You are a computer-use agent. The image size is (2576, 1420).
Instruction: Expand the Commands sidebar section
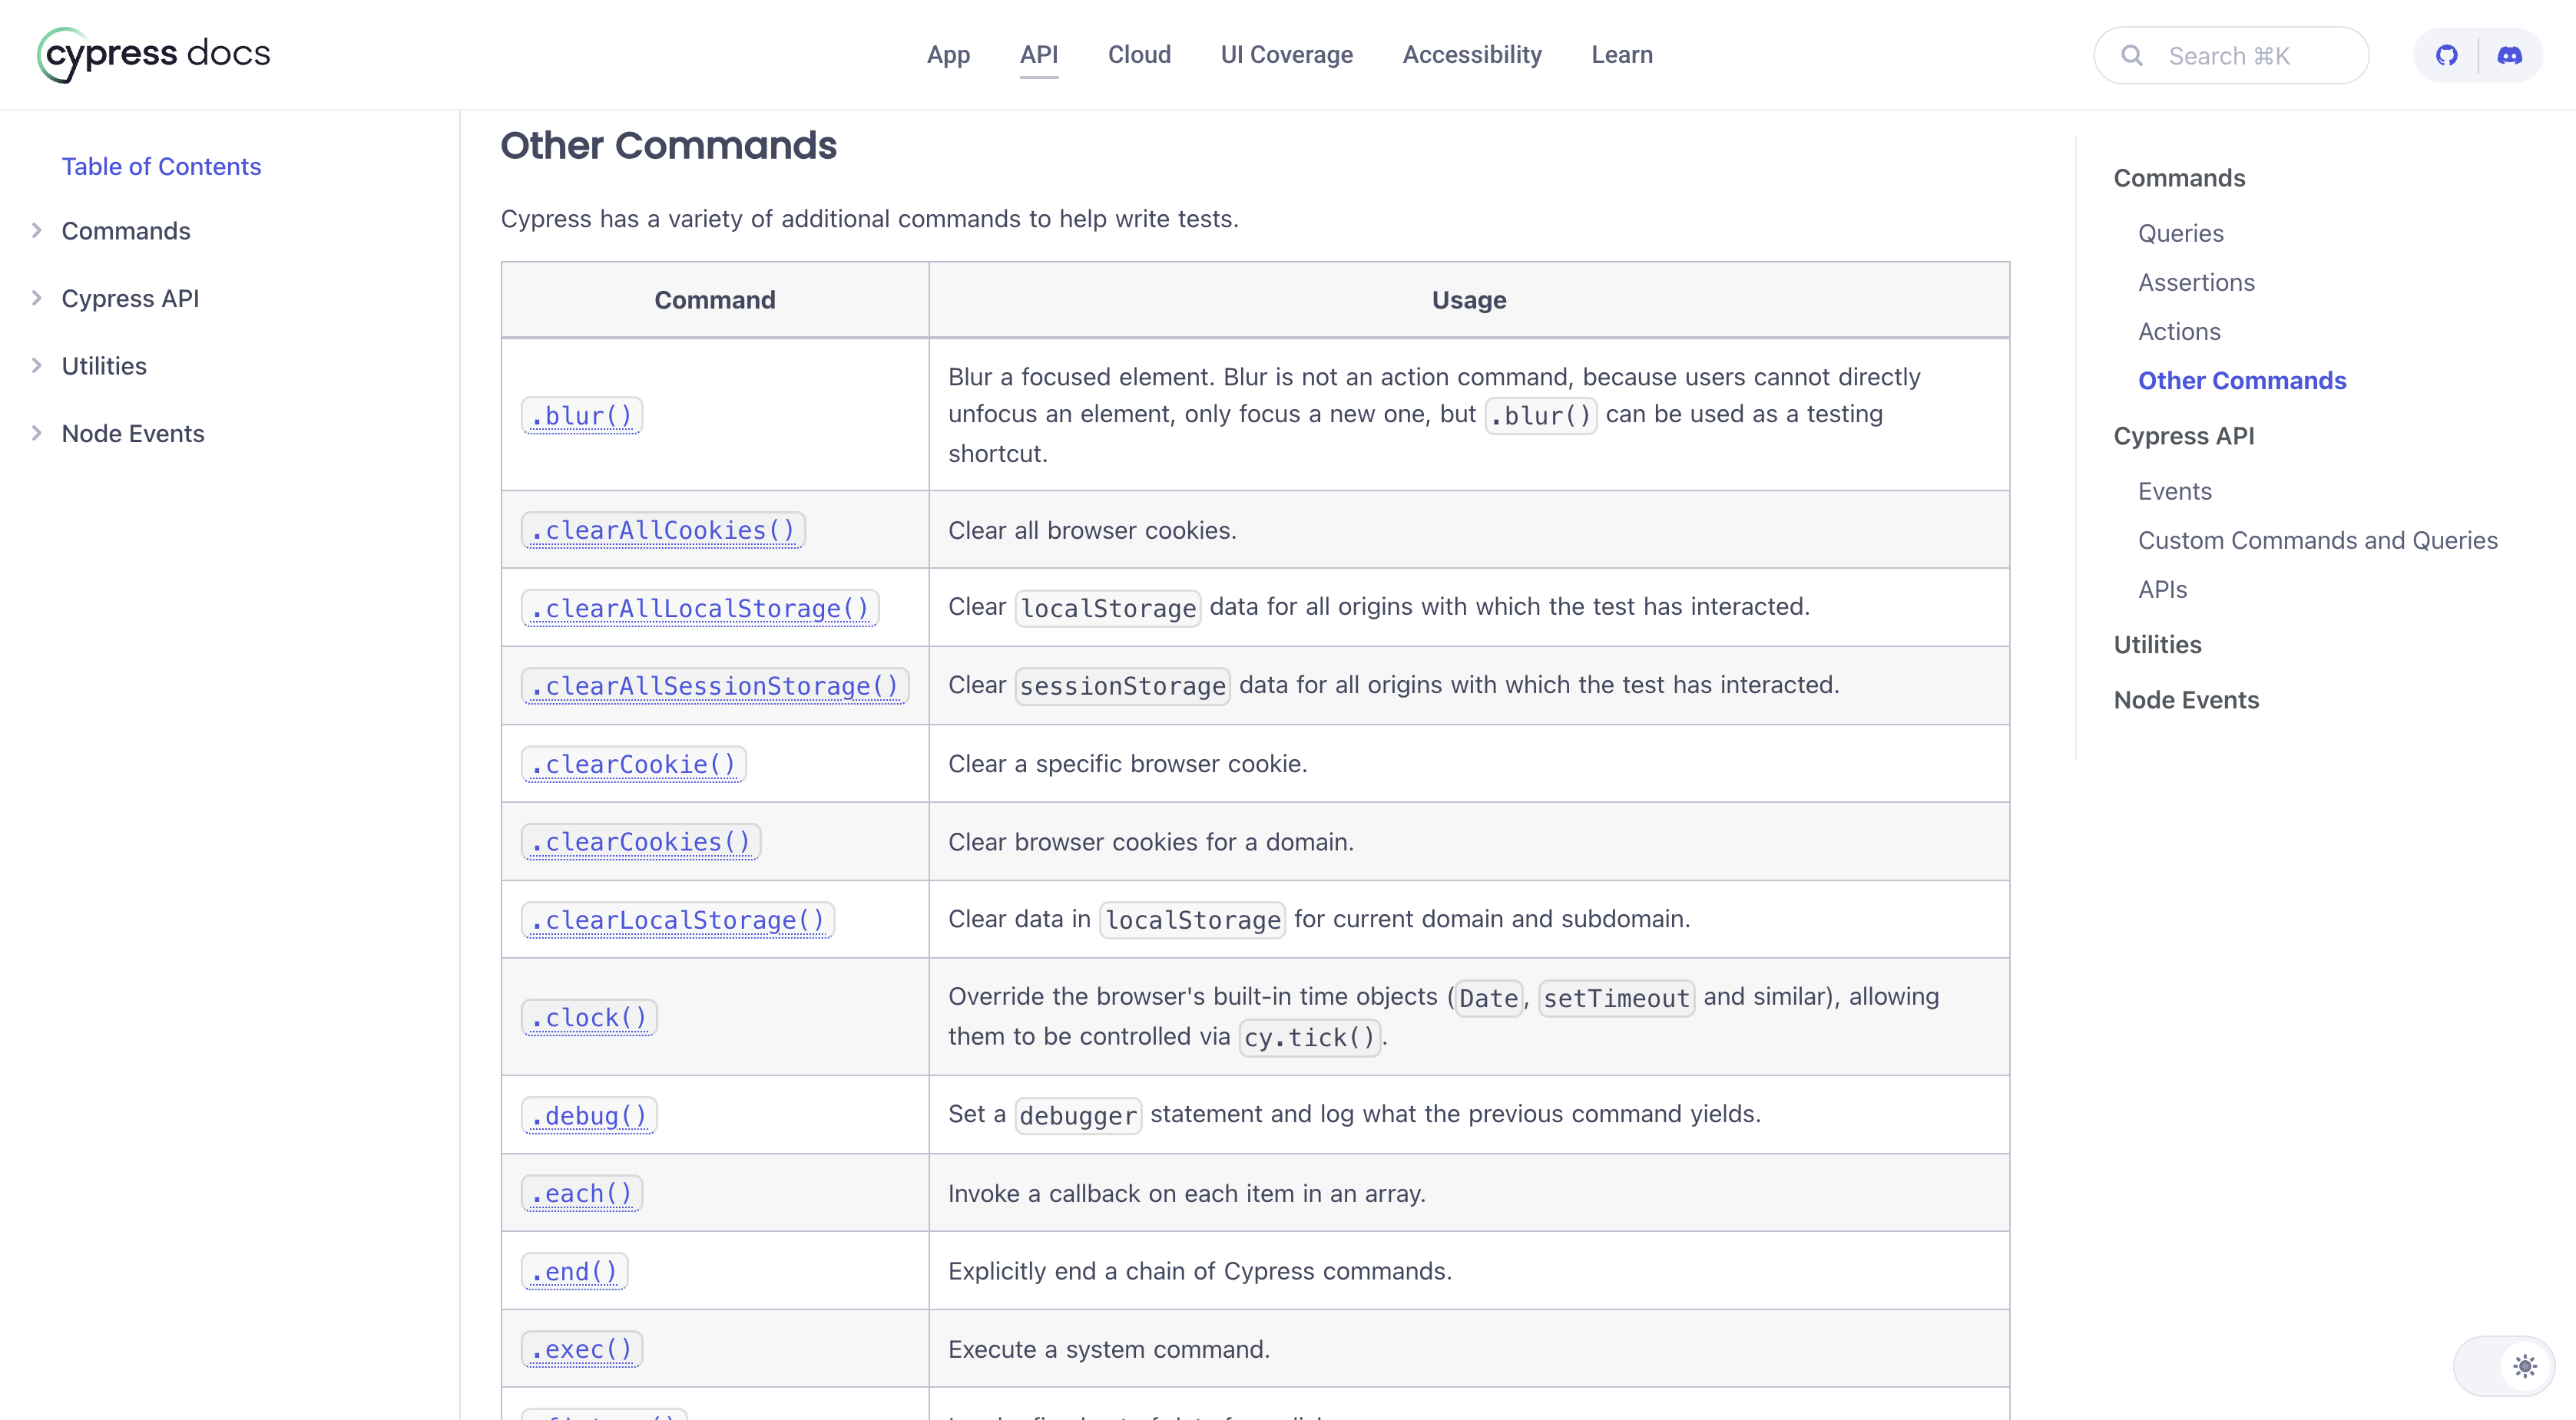(37, 231)
